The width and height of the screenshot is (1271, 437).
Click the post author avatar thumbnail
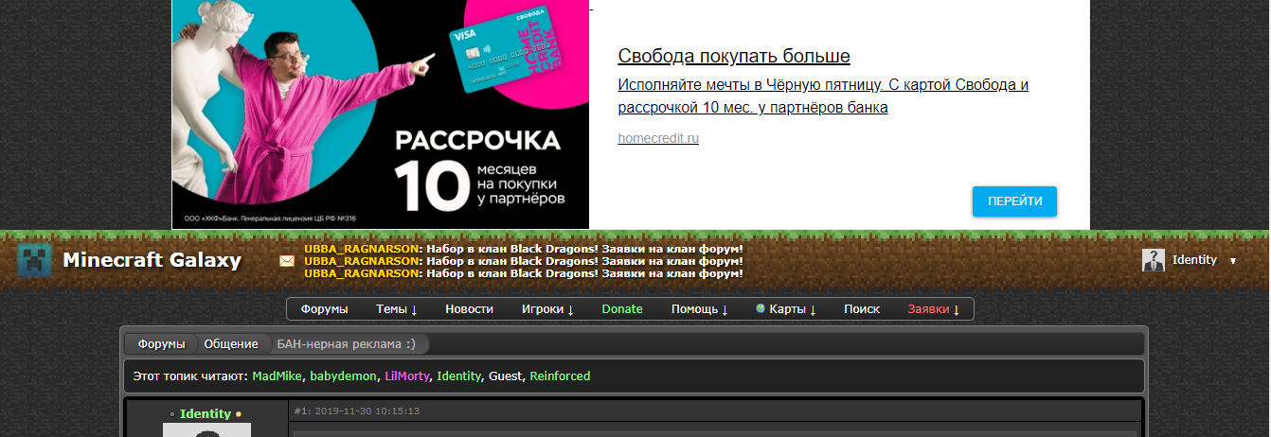206,430
